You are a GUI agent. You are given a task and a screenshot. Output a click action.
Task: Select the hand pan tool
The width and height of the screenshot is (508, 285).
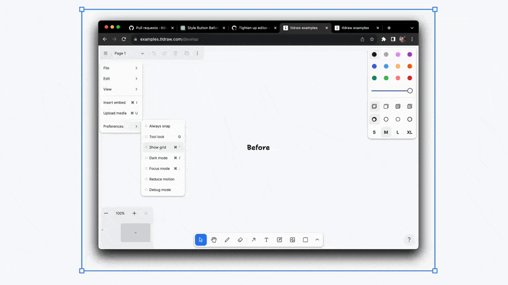point(214,240)
